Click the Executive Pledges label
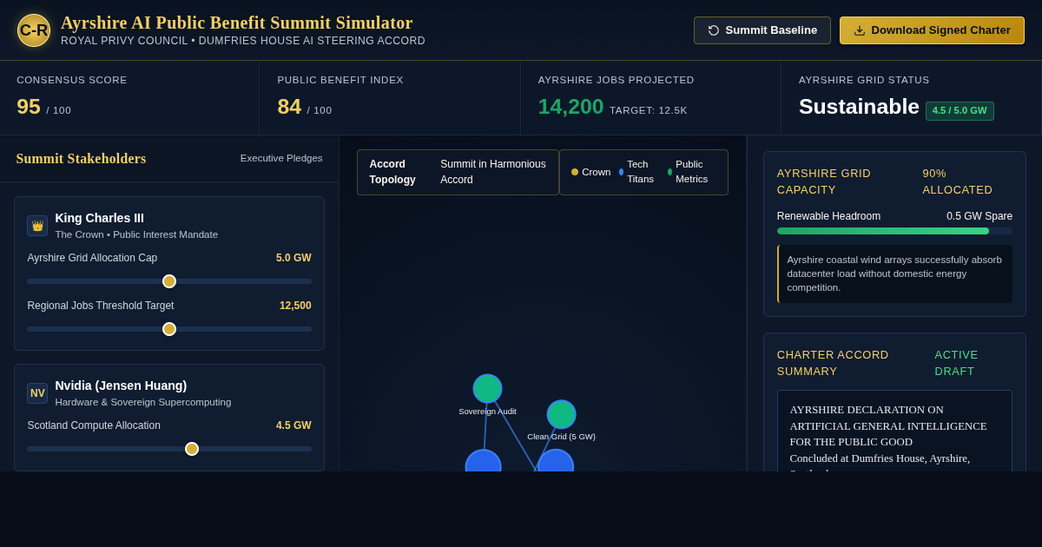The height and width of the screenshot is (547, 1042). [281, 158]
